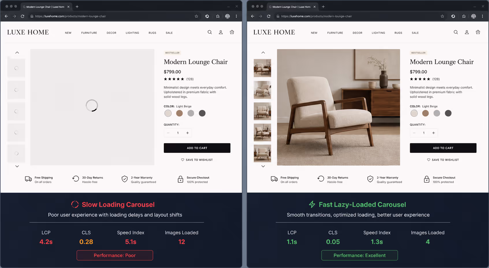Viewport: 489px width, 268px height.
Task: Click main lounge chair image in right window
Action: (x=339, y=107)
